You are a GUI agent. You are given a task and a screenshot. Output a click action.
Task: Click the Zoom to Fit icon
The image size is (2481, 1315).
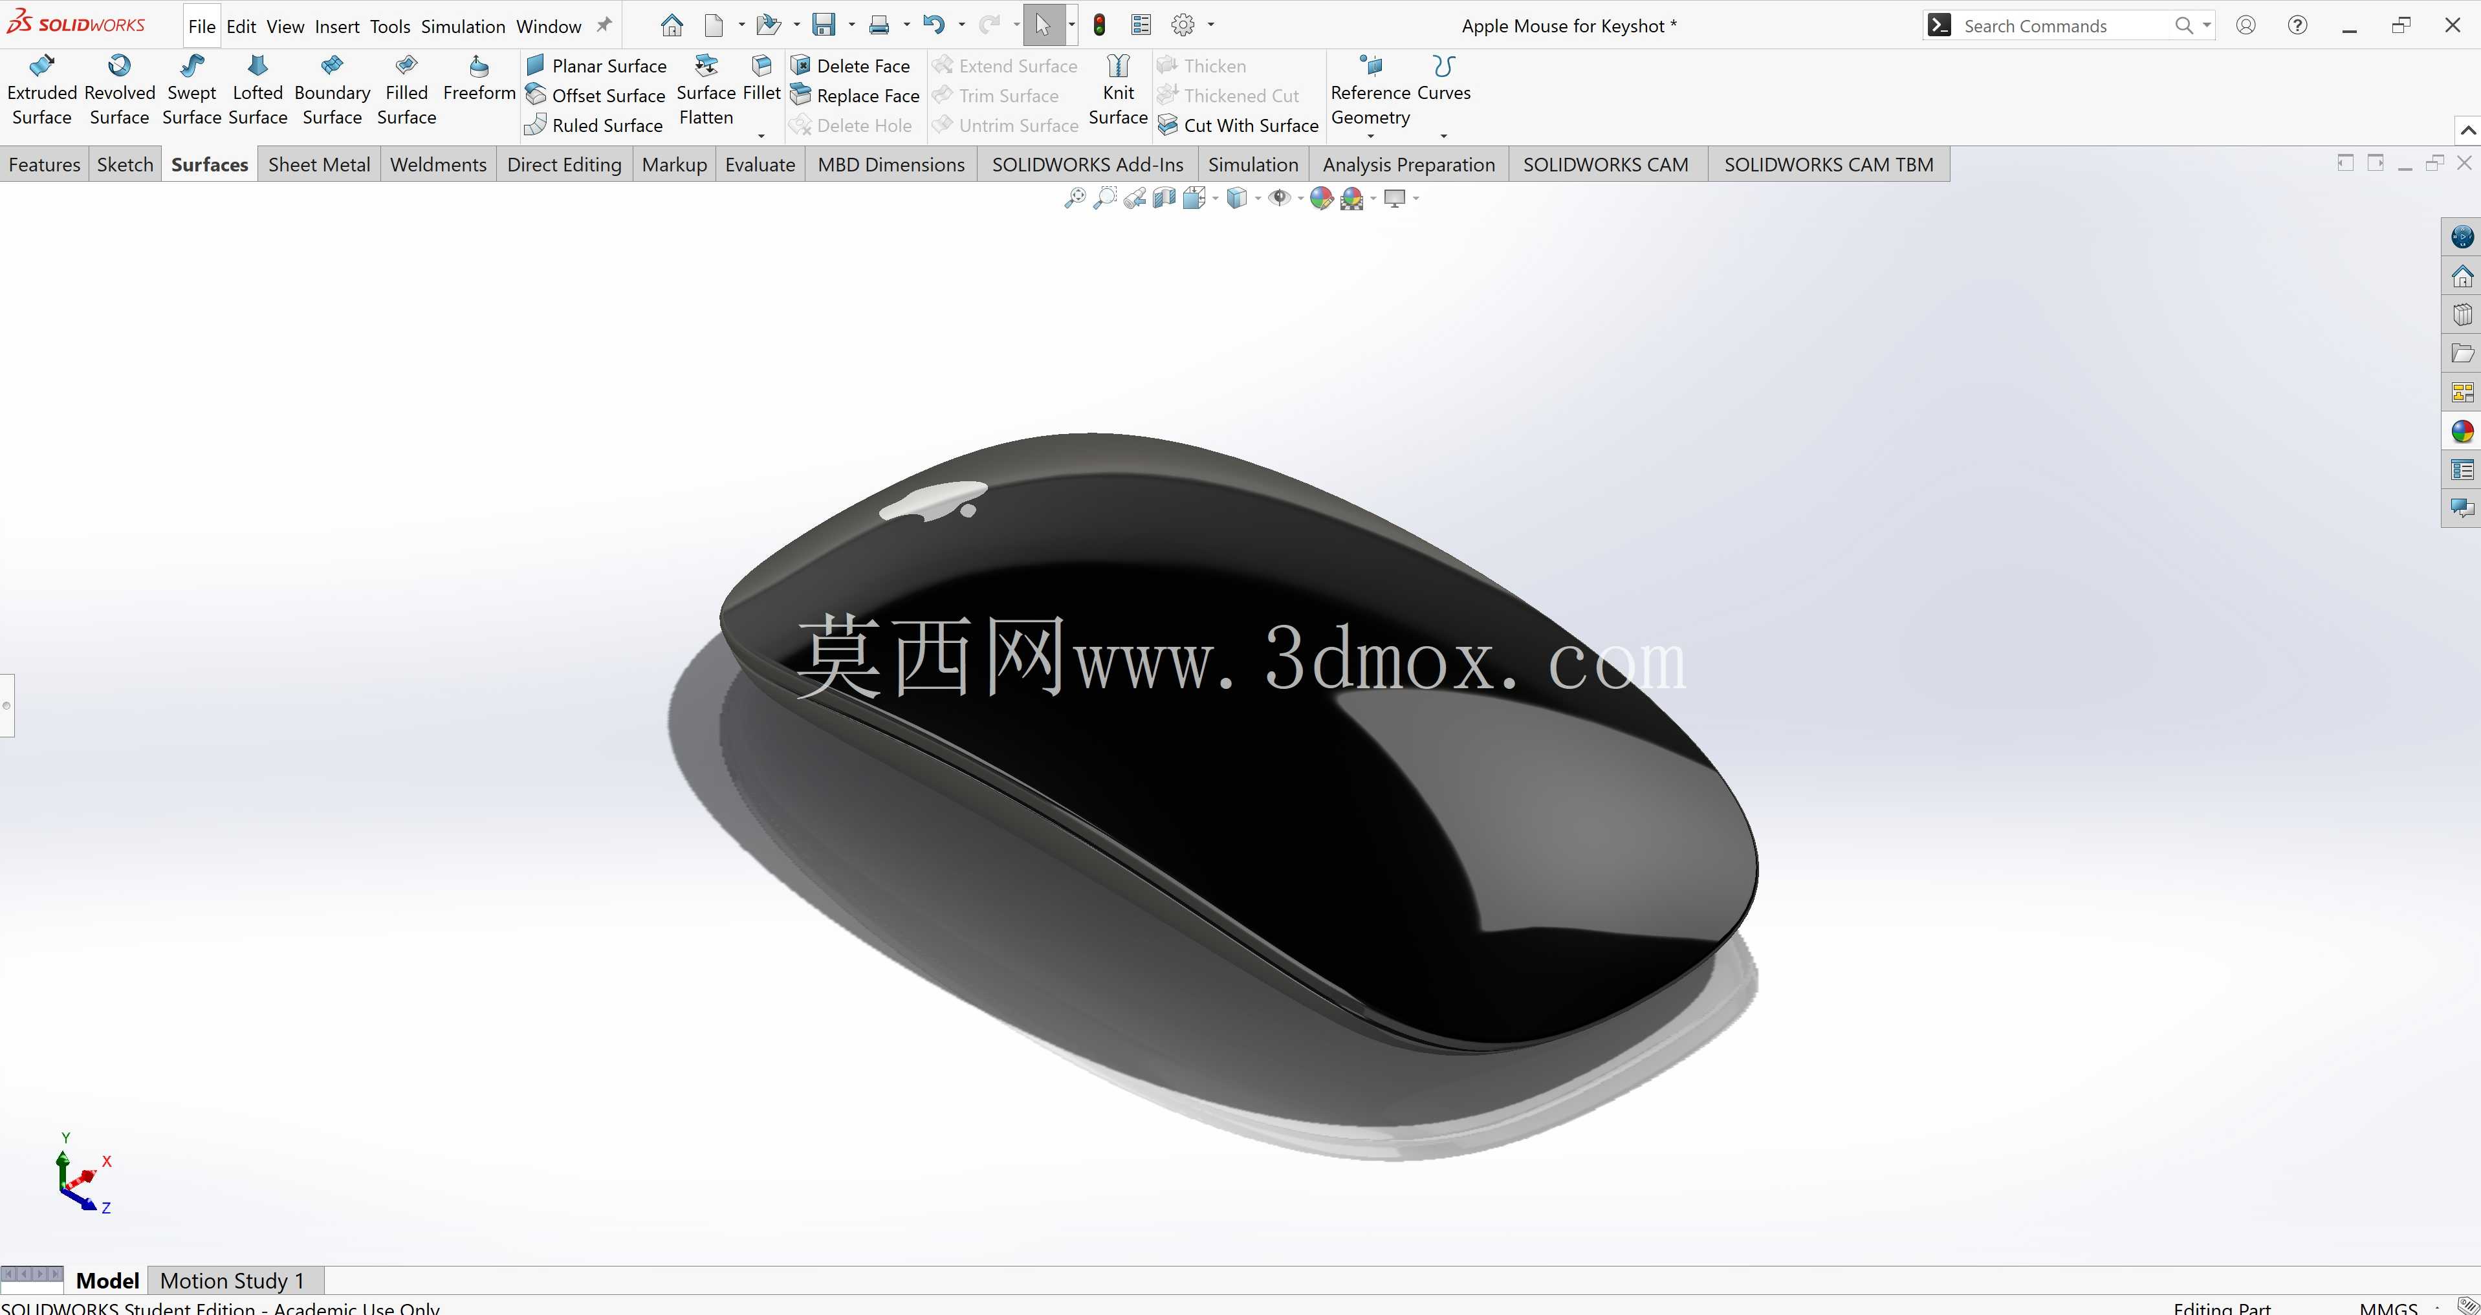click(1075, 199)
